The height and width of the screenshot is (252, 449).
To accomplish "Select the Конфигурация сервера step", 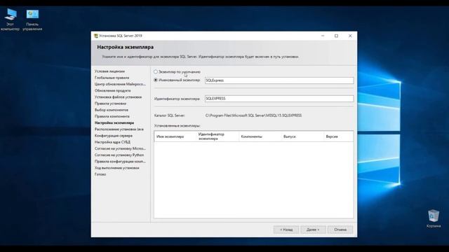I will tap(114, 136).
